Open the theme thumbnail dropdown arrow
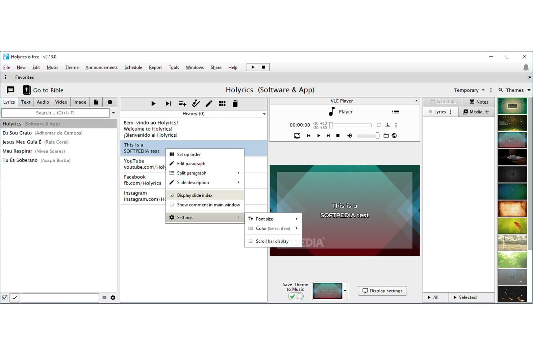Viewport: 533px width, 355px height. pyautogui.click(x=345, y=291)
